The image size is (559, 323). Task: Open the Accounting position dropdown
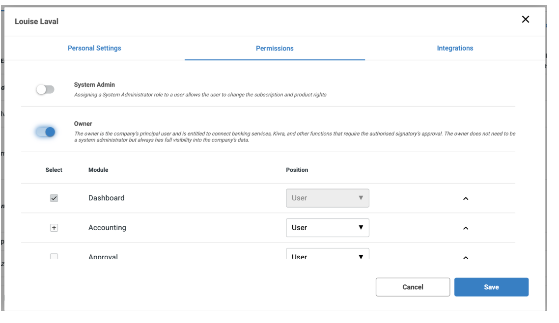tap(327, 228)
